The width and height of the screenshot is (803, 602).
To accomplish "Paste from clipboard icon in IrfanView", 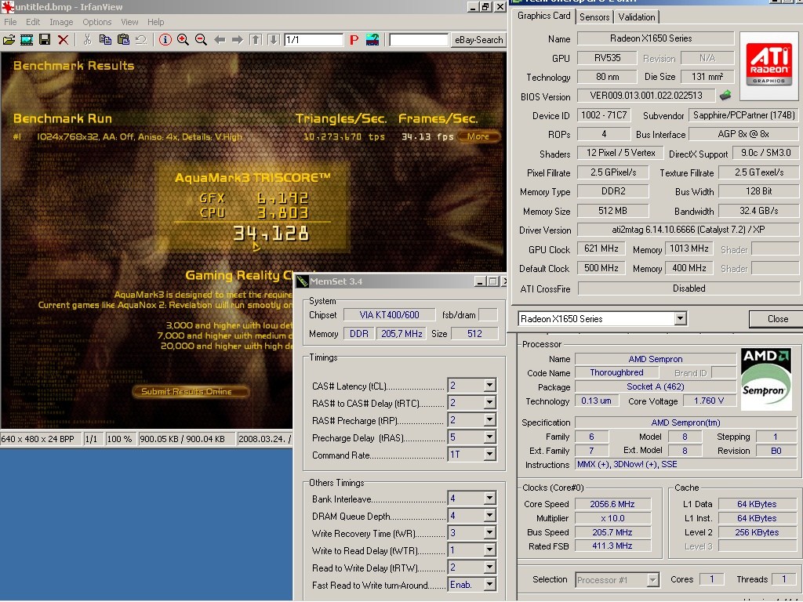I will coord(123,40).
